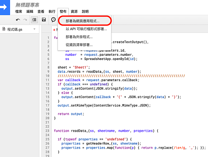Click the undo icon in toolbar

pos(18,20)
